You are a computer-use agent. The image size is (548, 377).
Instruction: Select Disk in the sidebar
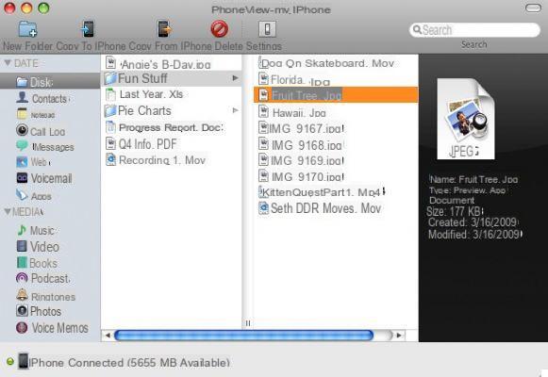(50, 82)
